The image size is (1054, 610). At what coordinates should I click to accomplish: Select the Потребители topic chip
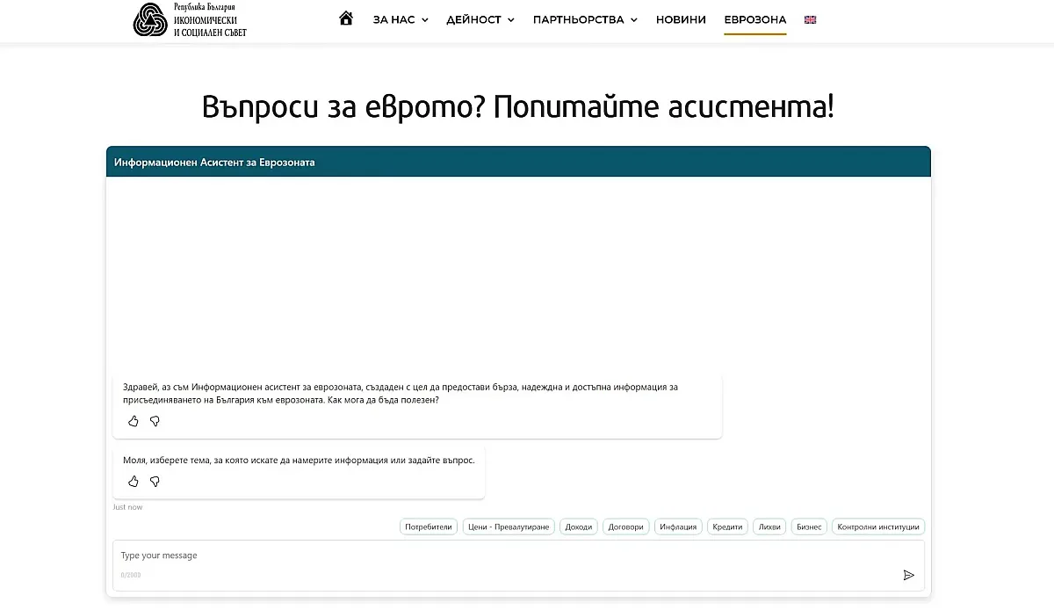point(429,526)
